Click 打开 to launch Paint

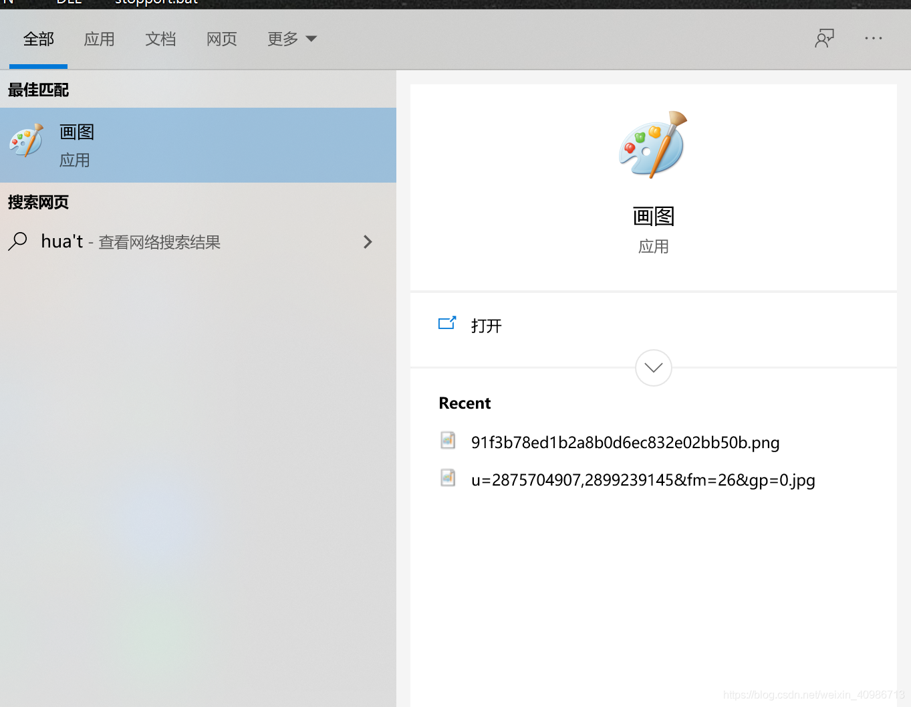[486, 326]
